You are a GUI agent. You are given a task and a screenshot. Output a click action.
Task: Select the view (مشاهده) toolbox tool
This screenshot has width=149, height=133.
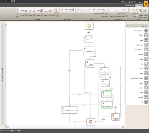pos(146,54)
